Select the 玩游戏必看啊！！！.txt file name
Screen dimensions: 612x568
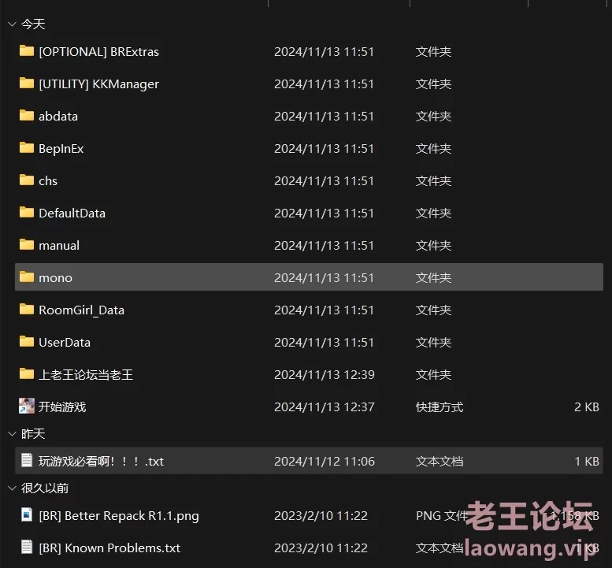(x=101, y=462)
